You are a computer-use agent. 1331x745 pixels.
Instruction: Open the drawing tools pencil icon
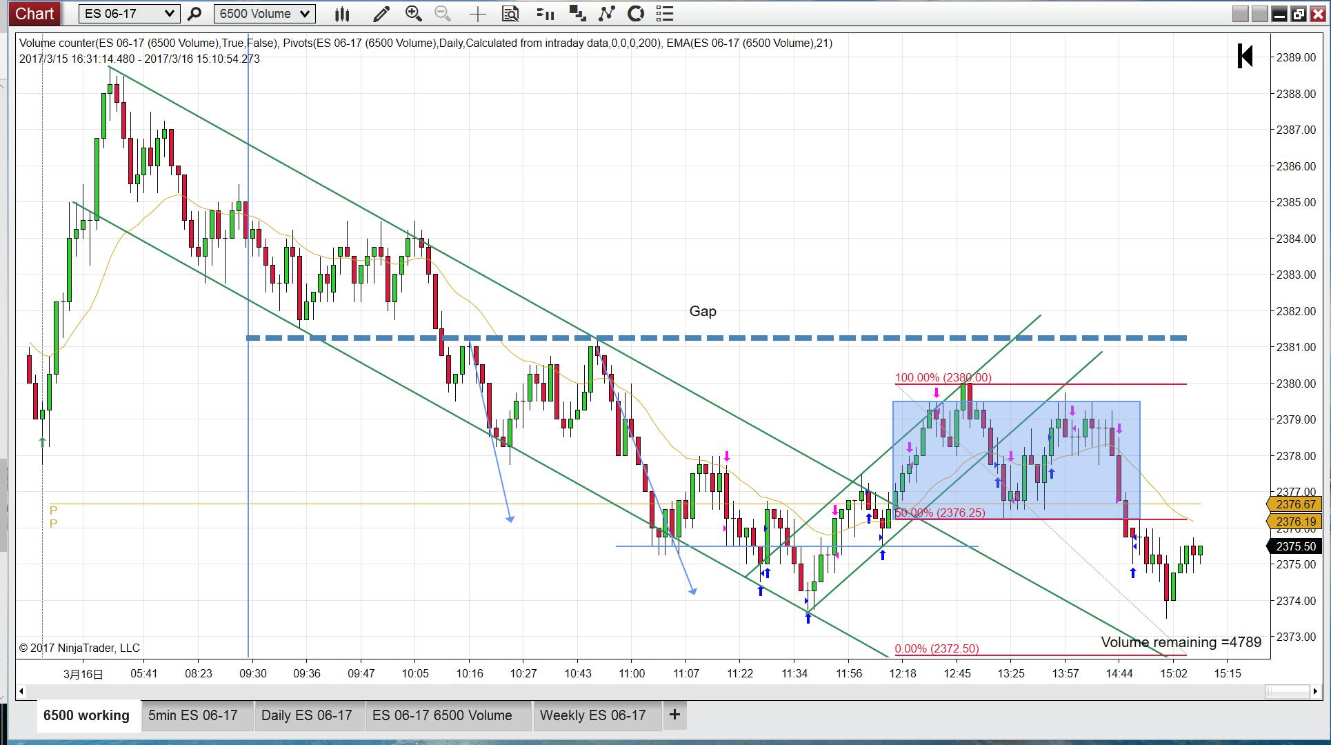(x=380, y=13)
